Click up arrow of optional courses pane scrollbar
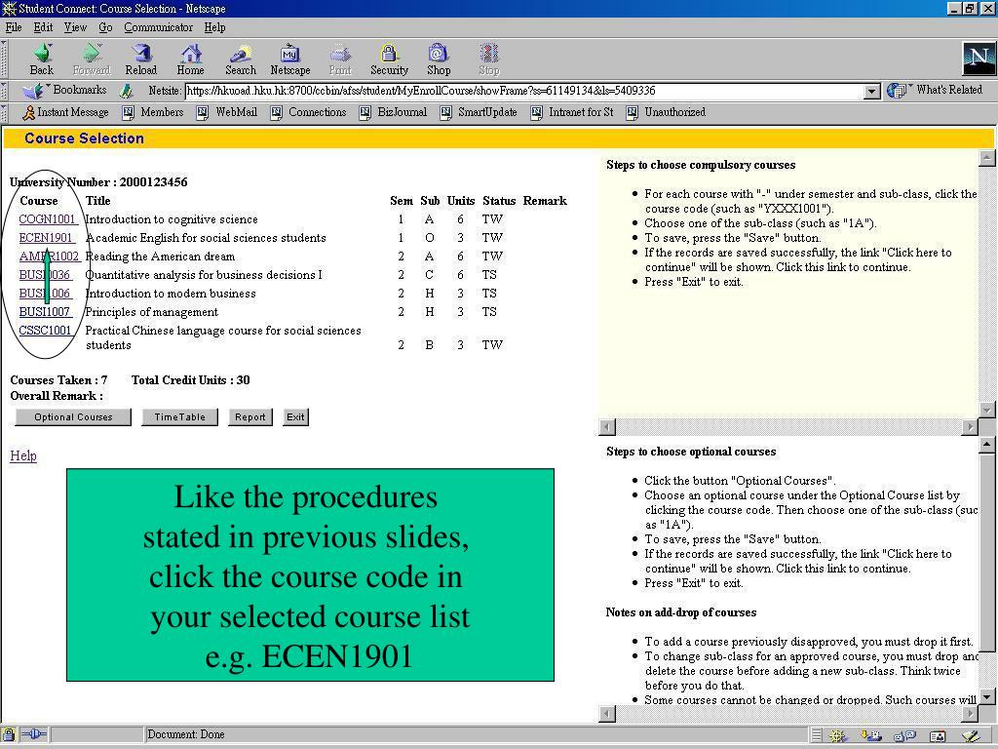The height and width of the screenshot is (749, 998). click(x=986, y=445)
